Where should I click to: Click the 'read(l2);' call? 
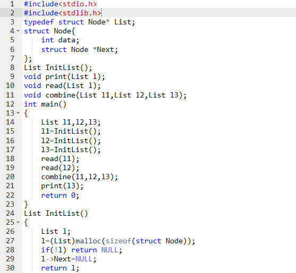[x=60, y=168]
